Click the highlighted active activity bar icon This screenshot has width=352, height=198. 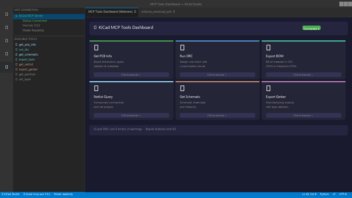(x=7, y=67)
